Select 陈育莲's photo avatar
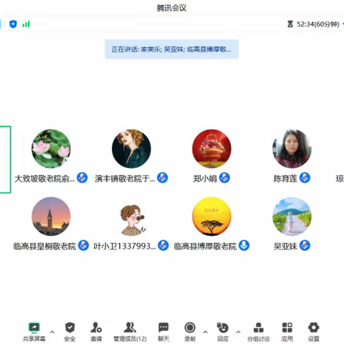The height and width of the screenshot is (344, 344). pos(292,148)
